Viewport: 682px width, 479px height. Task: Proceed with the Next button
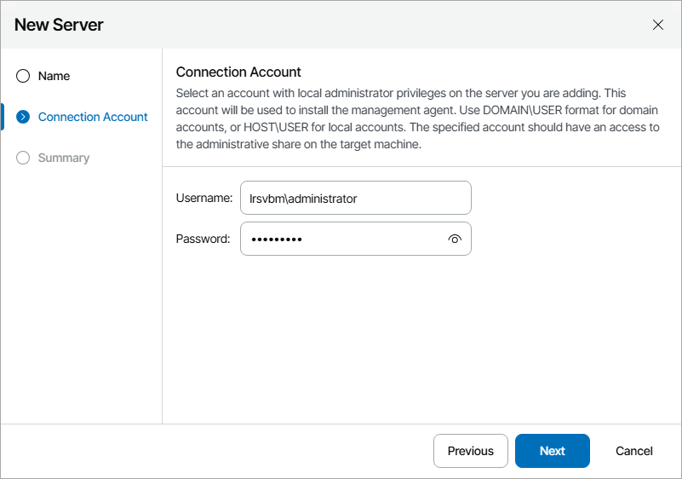[x=552, y=451]
